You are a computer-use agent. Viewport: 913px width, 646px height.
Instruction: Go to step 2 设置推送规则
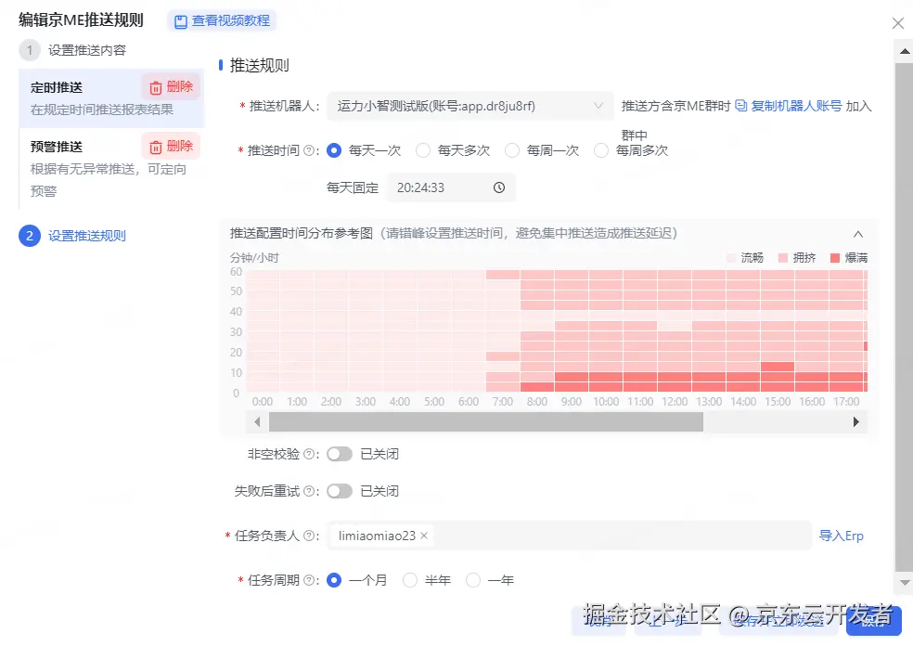72,236
